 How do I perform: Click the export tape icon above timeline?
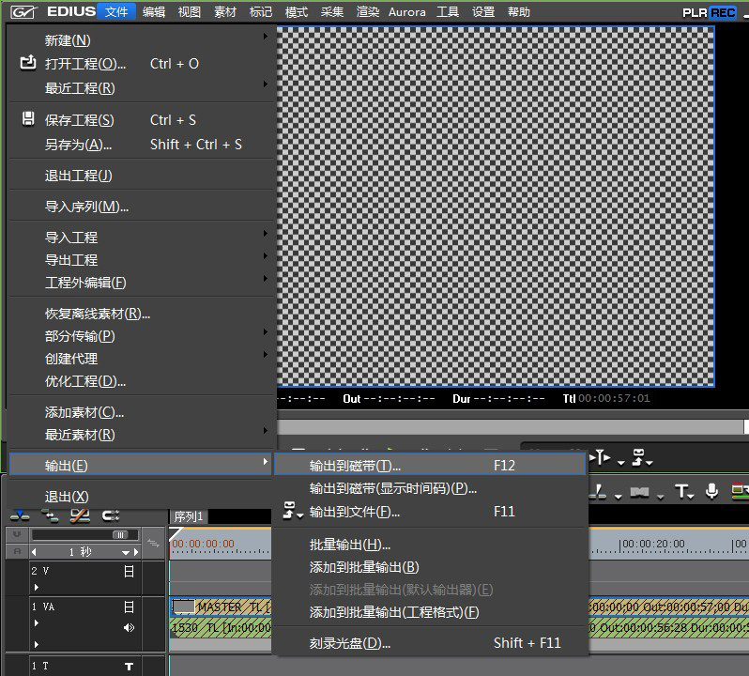pos(638,457)
